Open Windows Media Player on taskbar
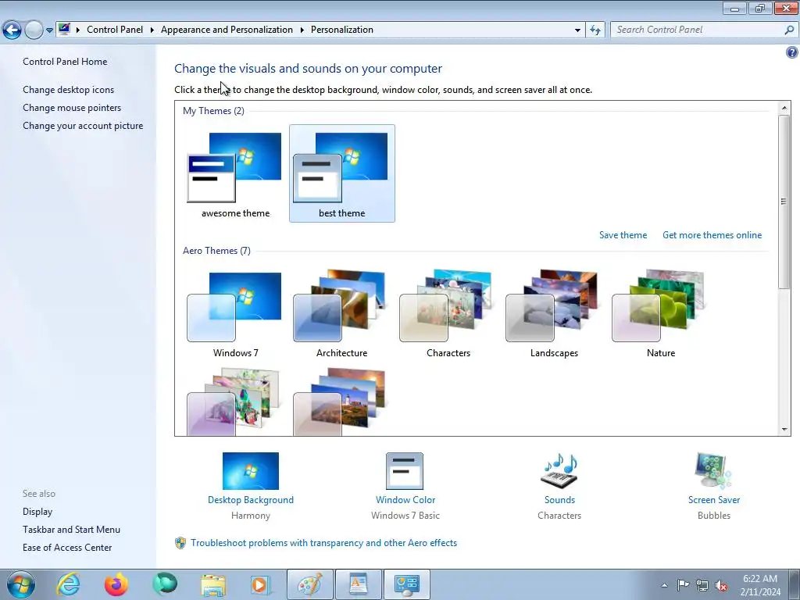 coord(261,584)
